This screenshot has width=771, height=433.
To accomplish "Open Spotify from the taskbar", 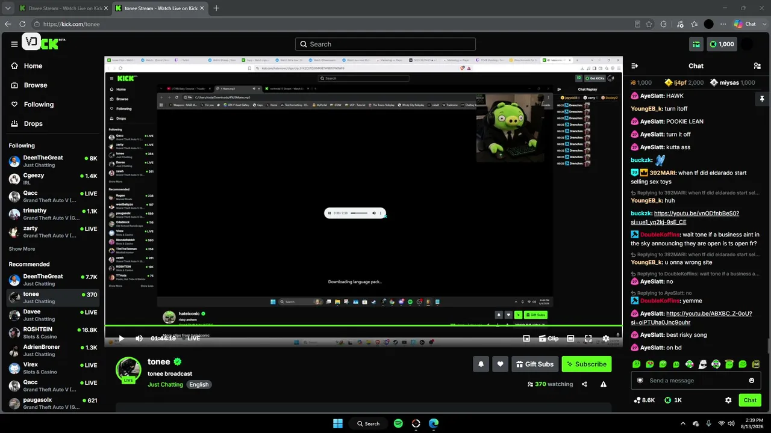I will pyautogui.click(x=398, y=423).
